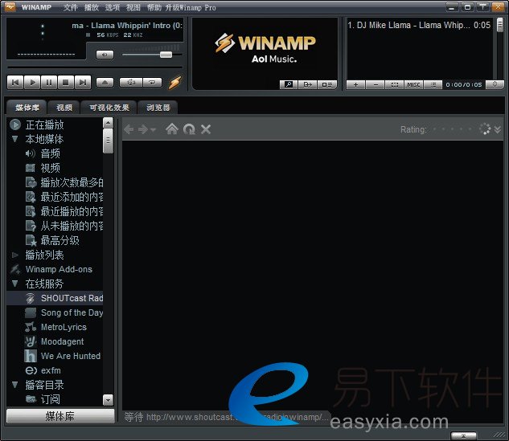Click the song seek bar
The image size is (509, 441).
(95, 67)
